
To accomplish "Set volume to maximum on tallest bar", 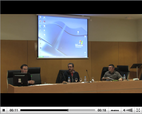I will [132, 110].
